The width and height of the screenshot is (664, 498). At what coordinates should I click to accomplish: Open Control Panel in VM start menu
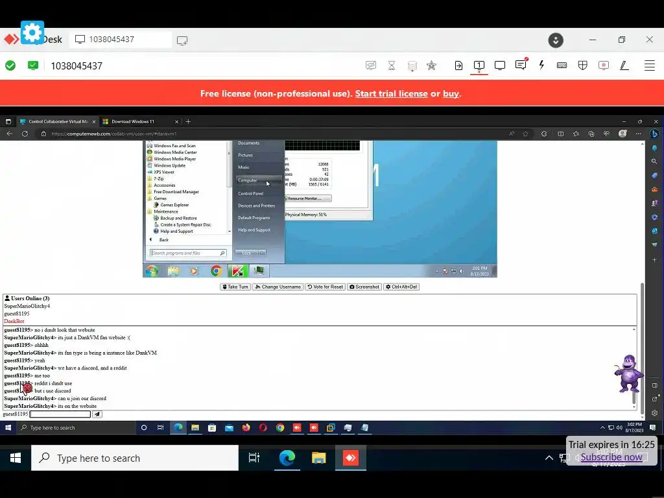tap(251, 193)
